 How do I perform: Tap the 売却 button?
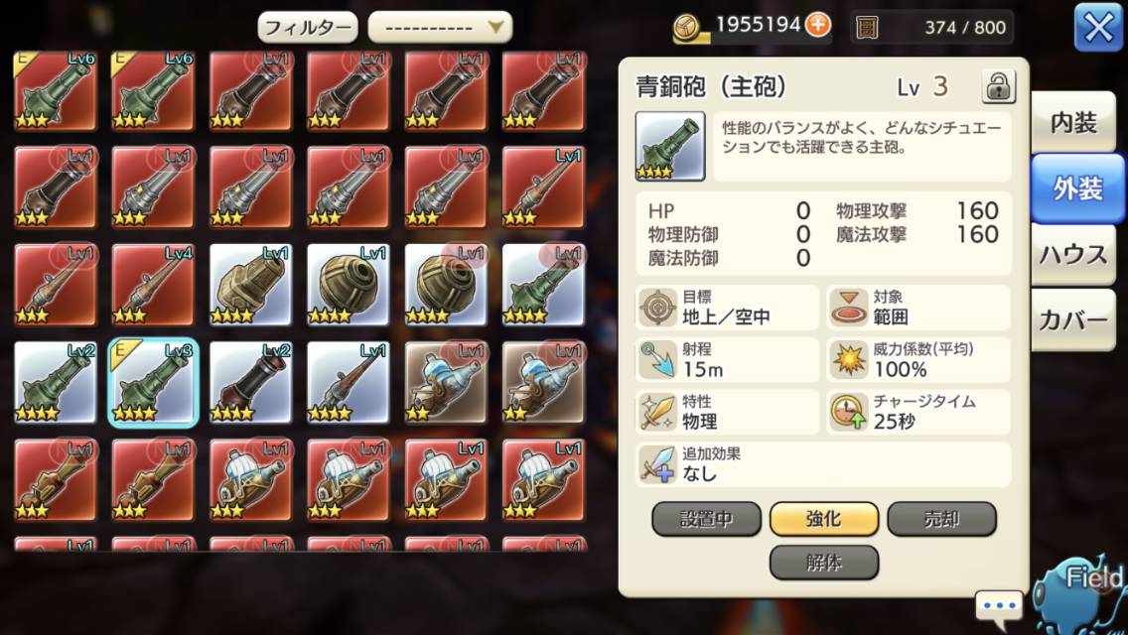tap(941, 519)
